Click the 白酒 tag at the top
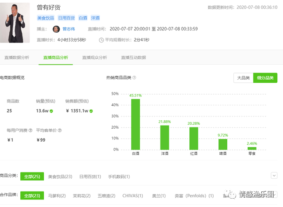 83,18
